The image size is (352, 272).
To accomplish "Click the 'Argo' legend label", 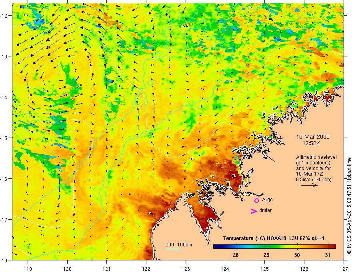I will tap(267, 200).
